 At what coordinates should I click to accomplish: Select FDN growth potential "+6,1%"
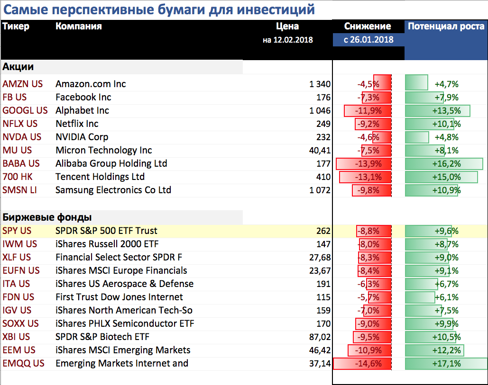coord(447,297)
